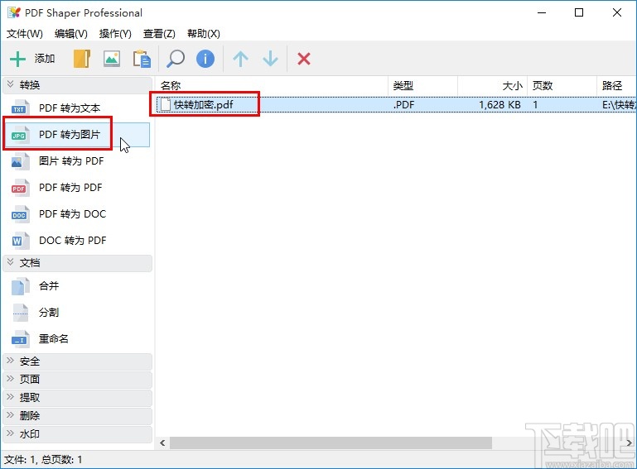Select file name 快转加密.pdf
The height and width of the screenshot is (469, 637).
click(204, 105)
